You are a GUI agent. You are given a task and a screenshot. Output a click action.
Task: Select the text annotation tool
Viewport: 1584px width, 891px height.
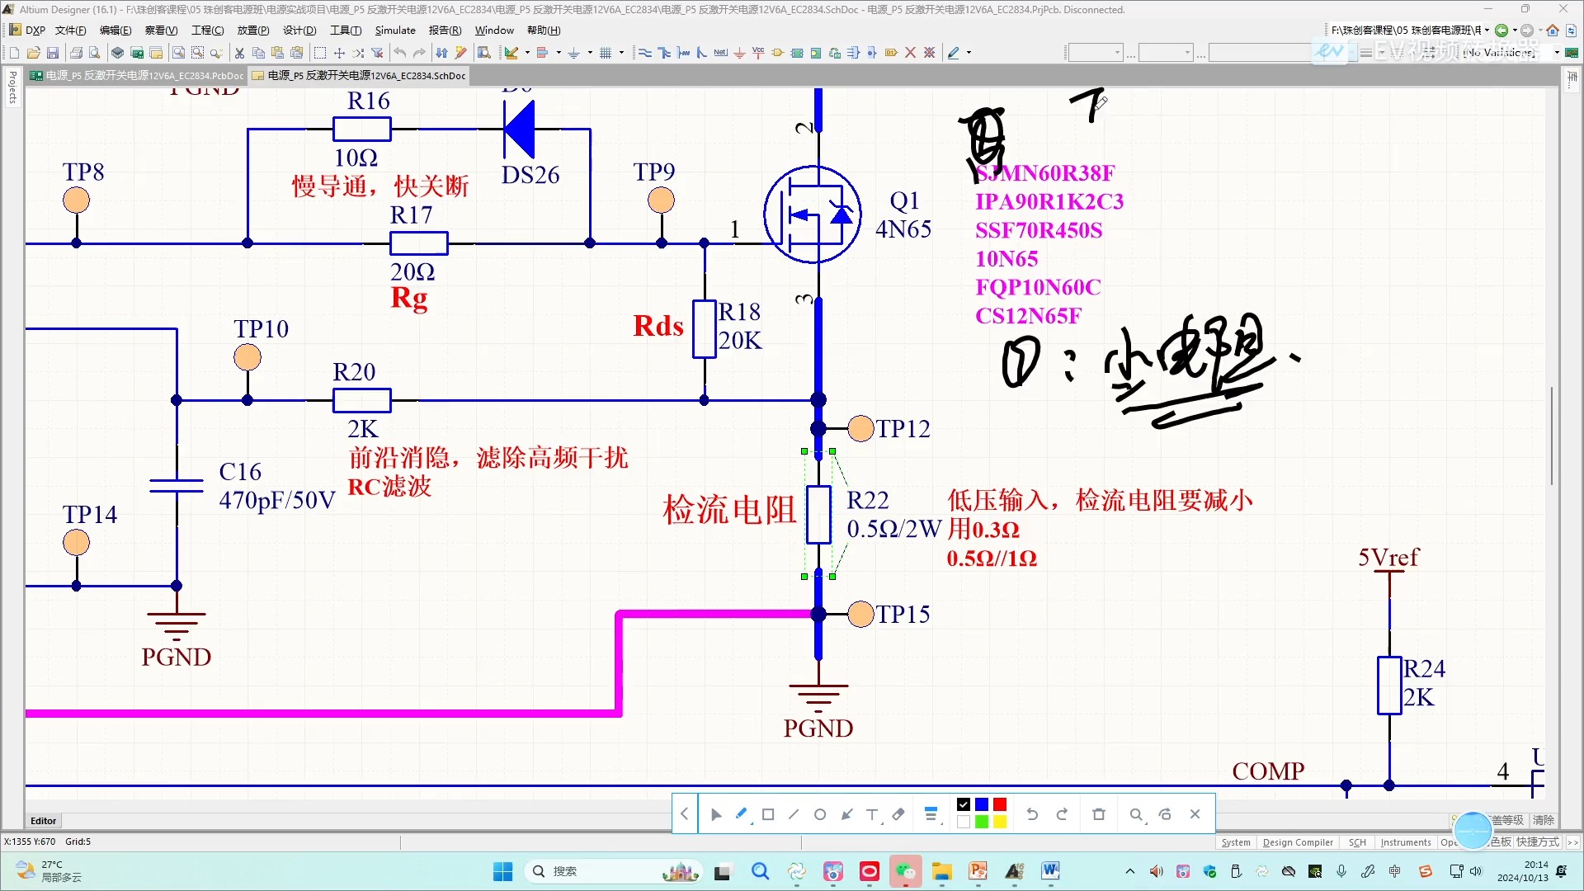click(871, 814)
